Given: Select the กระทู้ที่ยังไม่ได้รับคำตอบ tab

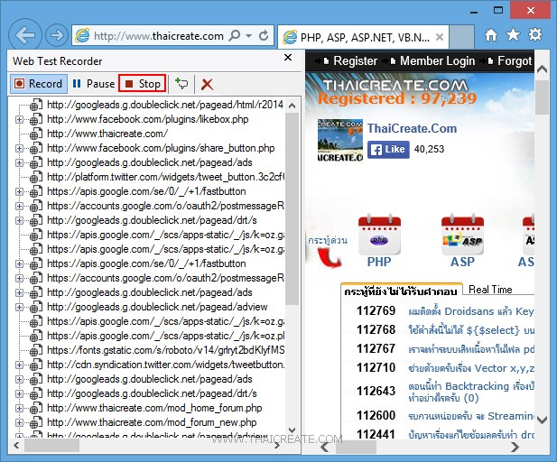Looking at the screenshot, I should pyautogui.click(x=401, y=291).
